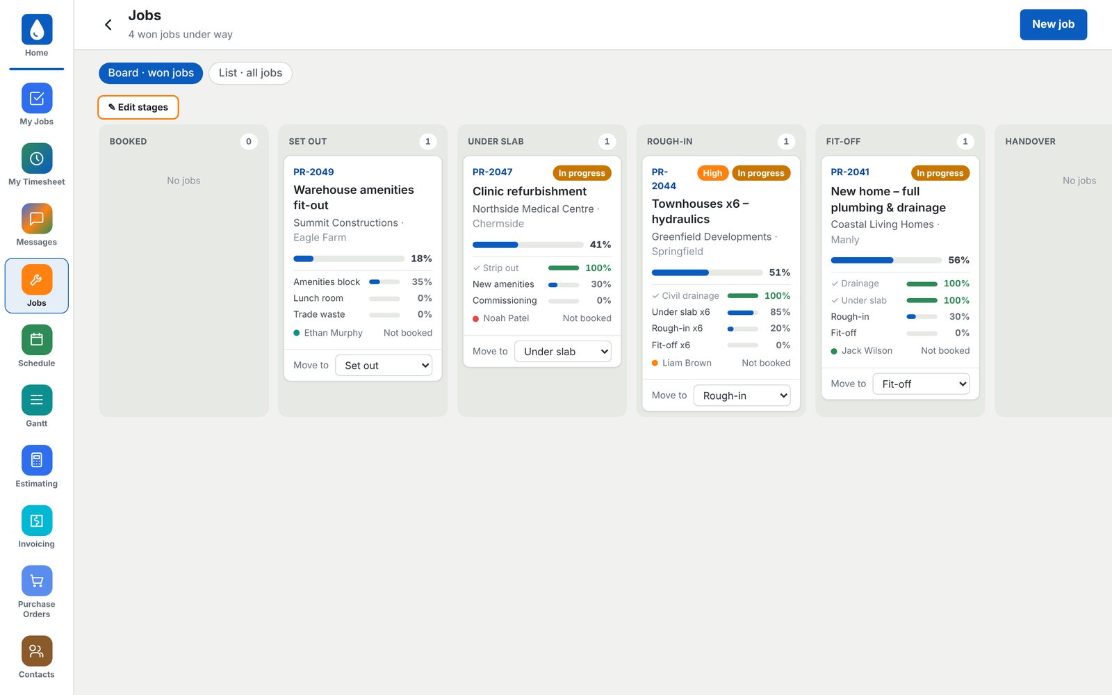The height and width of the screenshot is (695, 1112).
Task: Open the Contacts people icon
Action: [37, 651]
